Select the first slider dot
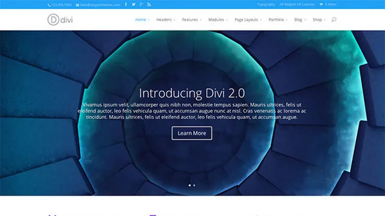Viewport: 385px width, 216px height. 190,185
